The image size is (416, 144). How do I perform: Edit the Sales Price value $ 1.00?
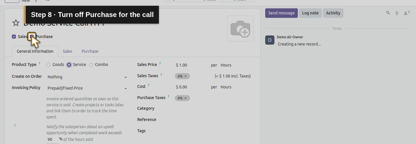(x=191, y=65)
